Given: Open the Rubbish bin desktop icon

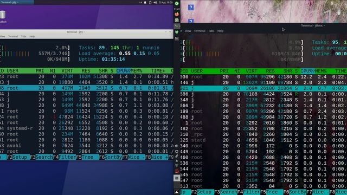Looking at the screenshot, I should click(x=3, y=17).
